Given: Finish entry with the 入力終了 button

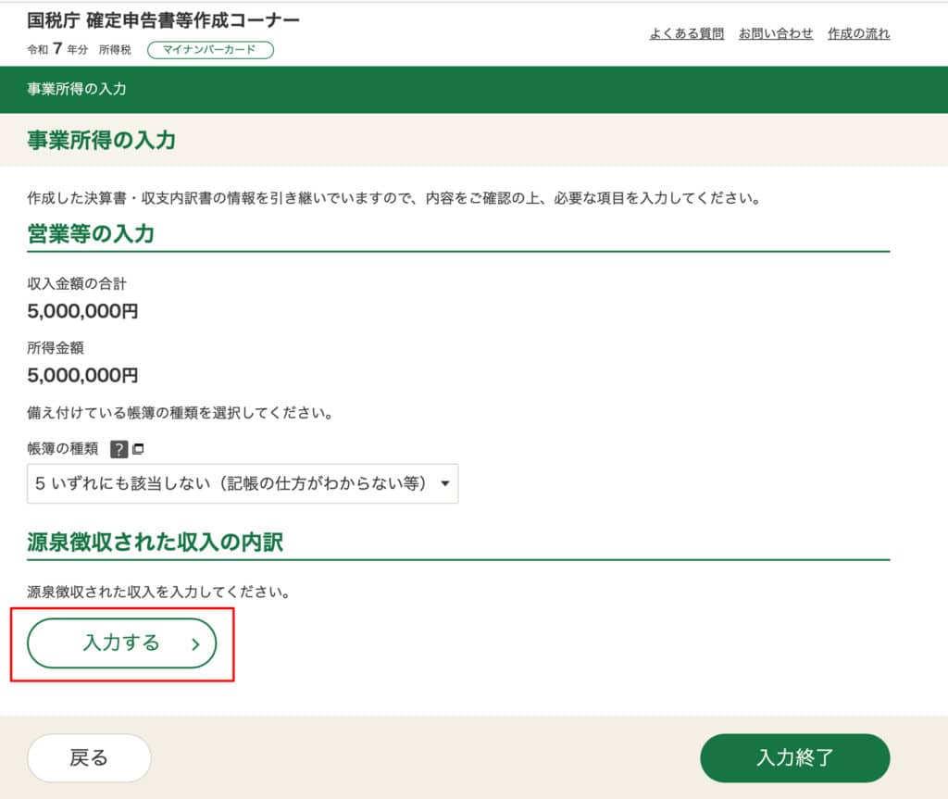Looking at the screenshot, I should [794, 758].
